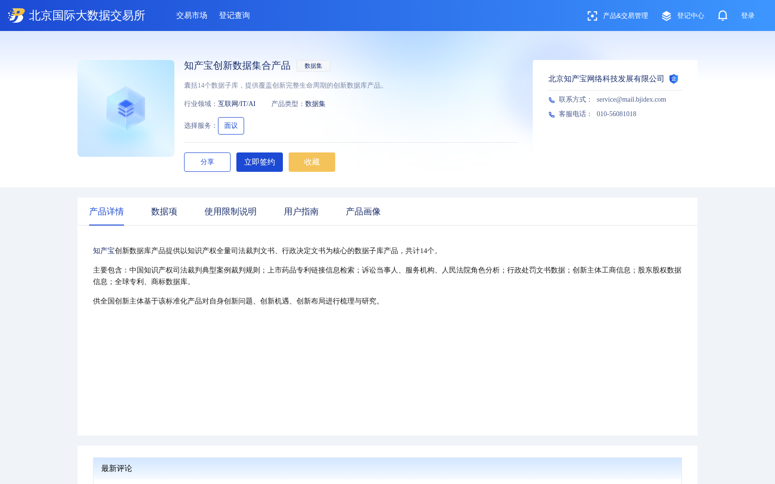Click the 立即签约 sign now button

coord(260,162)
